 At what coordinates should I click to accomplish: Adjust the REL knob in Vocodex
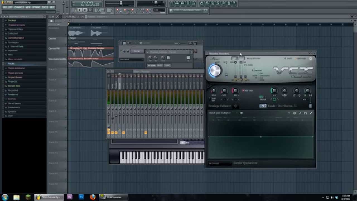coord(235,90)
